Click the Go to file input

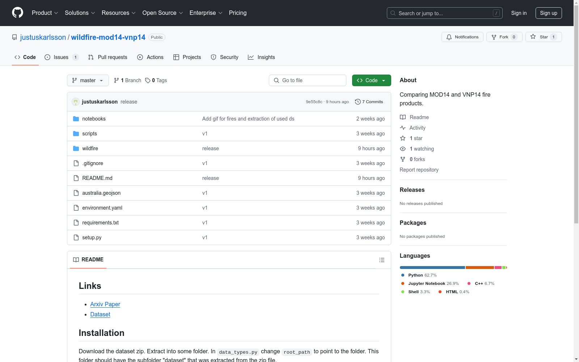pyautogui.click(x=308, y=80)
